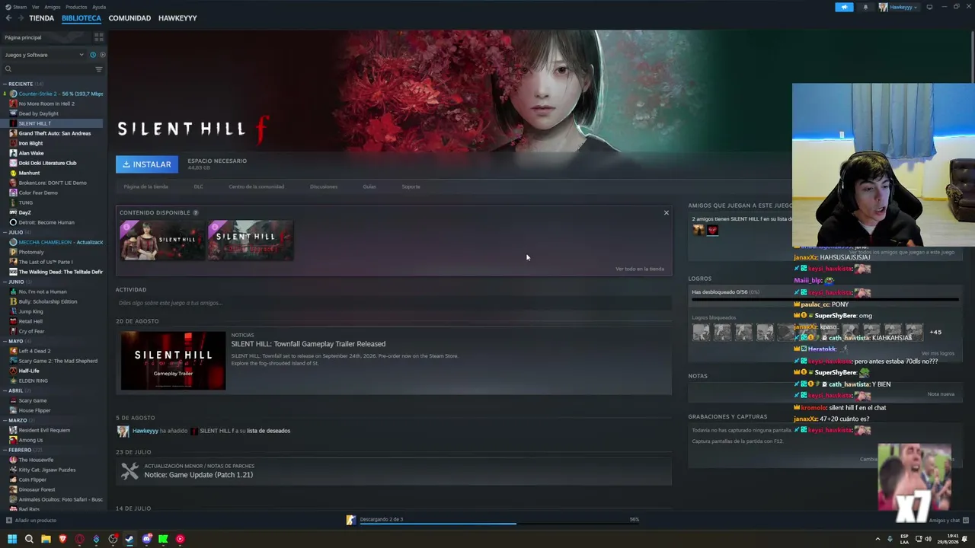Image resolution: width=975 pixels, height=548 pixels.
Task: Go to the TIENDA tab
Action: tap(41, 18)
